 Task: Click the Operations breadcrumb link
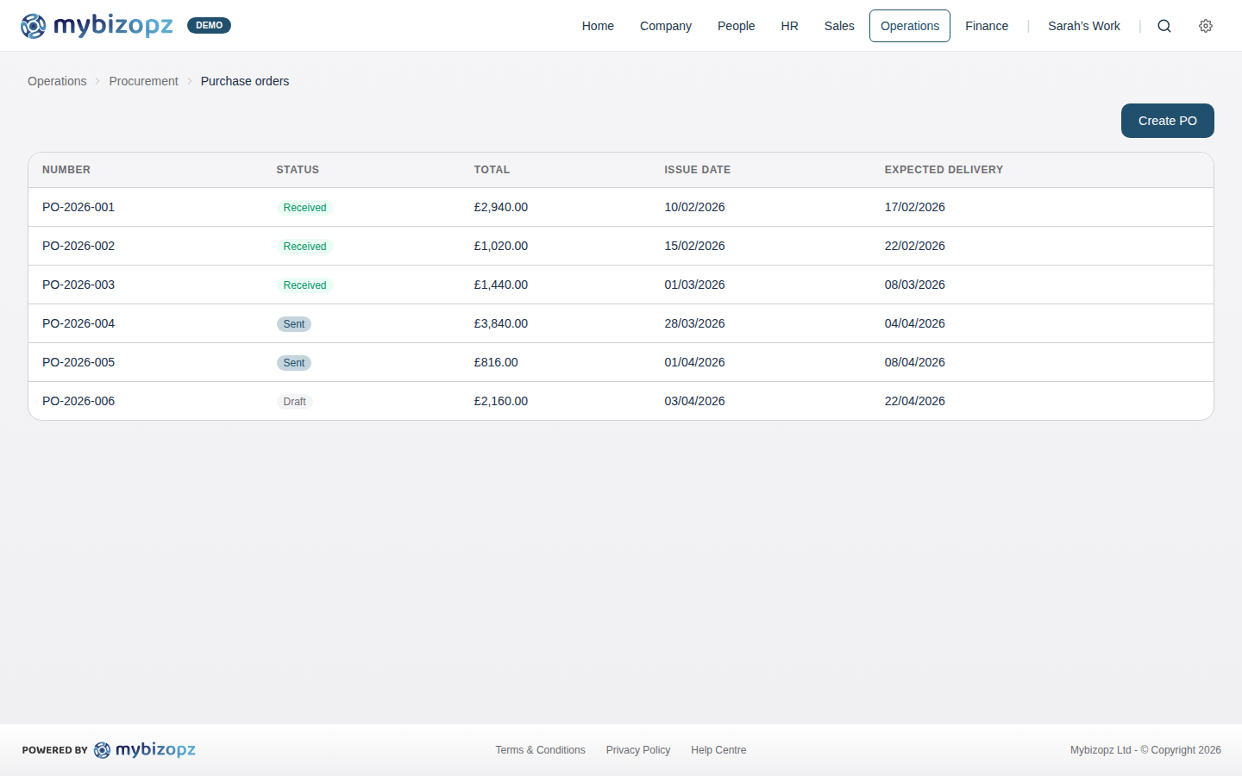(x=57, y=81)
